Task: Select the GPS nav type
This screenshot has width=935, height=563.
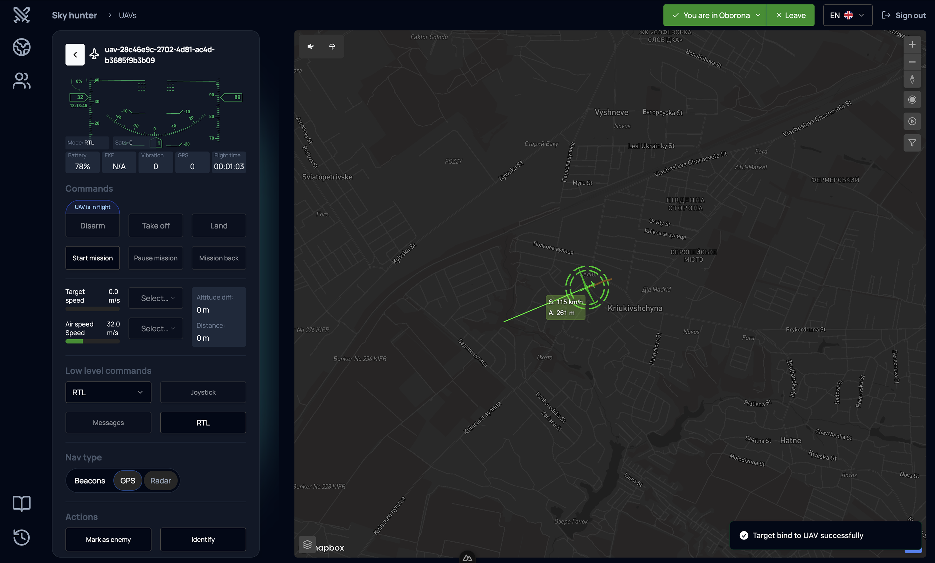Action: pyautogui.click(x=128, y=481)
